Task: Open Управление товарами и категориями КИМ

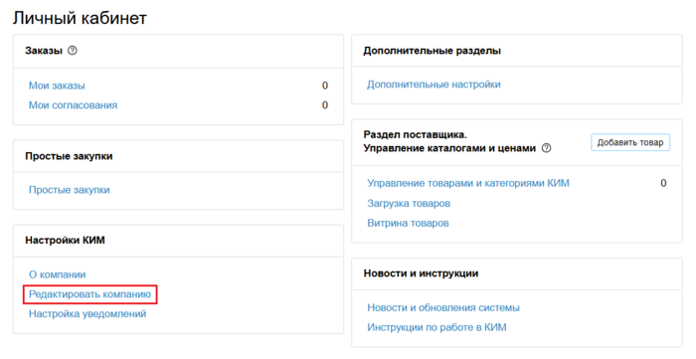Action: coord(468,183)
